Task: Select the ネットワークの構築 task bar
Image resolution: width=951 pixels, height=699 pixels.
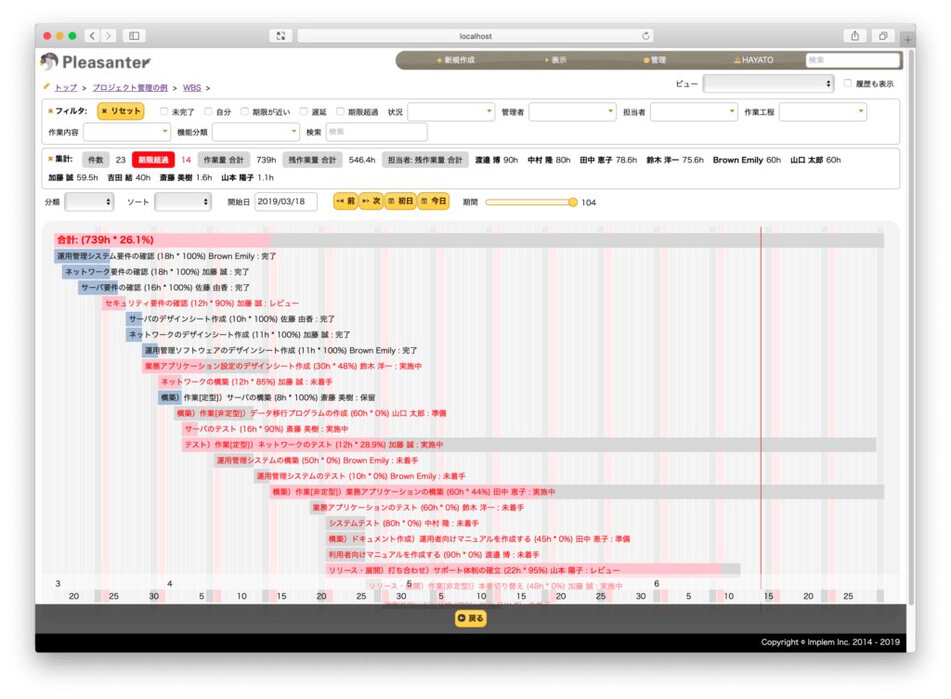Action: pos(170,382)
